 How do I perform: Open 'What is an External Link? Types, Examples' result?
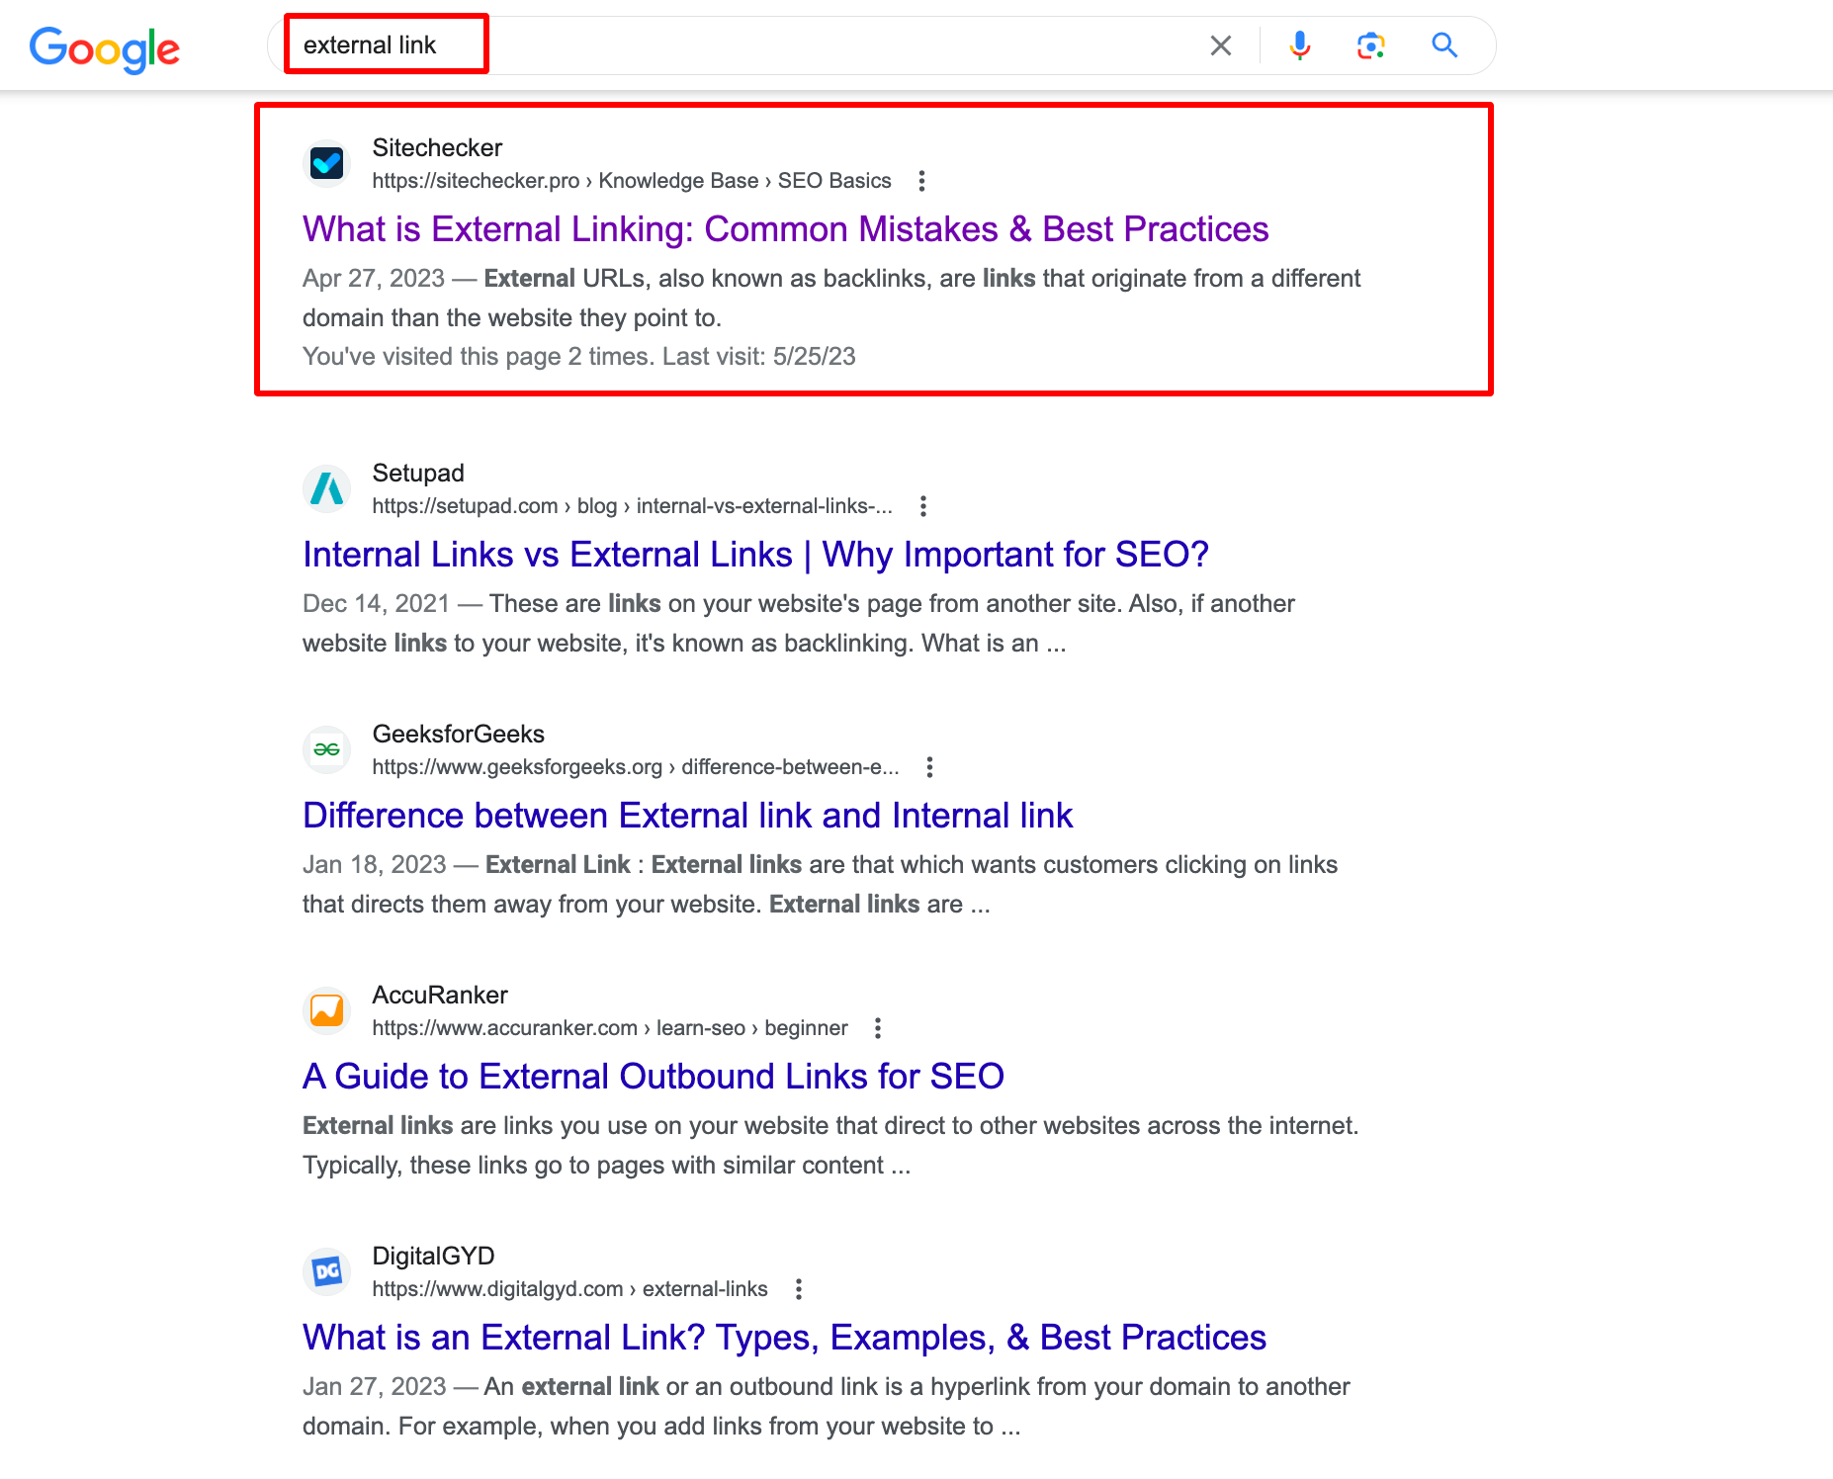coord(785,1338)
